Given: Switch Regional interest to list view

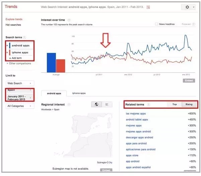Looking at the screenshot, I should pyautogui.click(x=107, y=104).
